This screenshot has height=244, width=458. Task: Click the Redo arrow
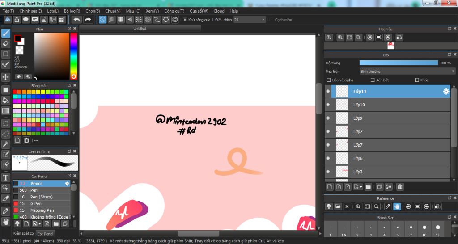pyautogui.click(x=88, y=20)
